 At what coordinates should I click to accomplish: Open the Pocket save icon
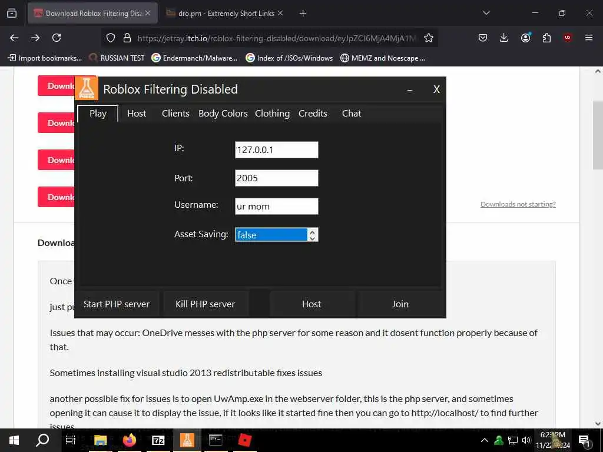(483, 38)
